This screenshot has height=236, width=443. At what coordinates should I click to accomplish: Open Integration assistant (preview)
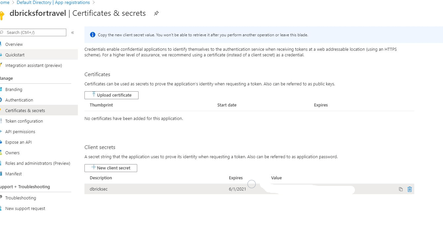[33, 66]
